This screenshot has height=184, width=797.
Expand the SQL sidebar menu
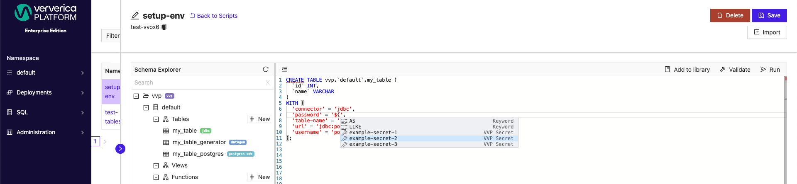click(46, 112)
